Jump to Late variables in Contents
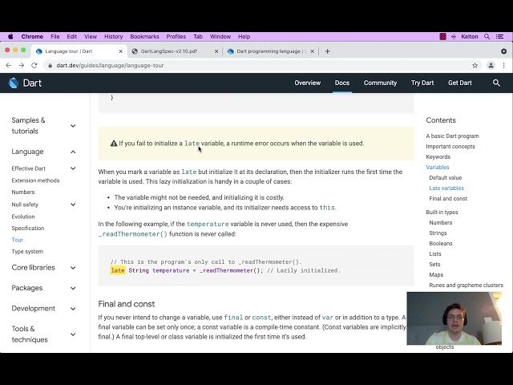 click(x=446, y=188)
